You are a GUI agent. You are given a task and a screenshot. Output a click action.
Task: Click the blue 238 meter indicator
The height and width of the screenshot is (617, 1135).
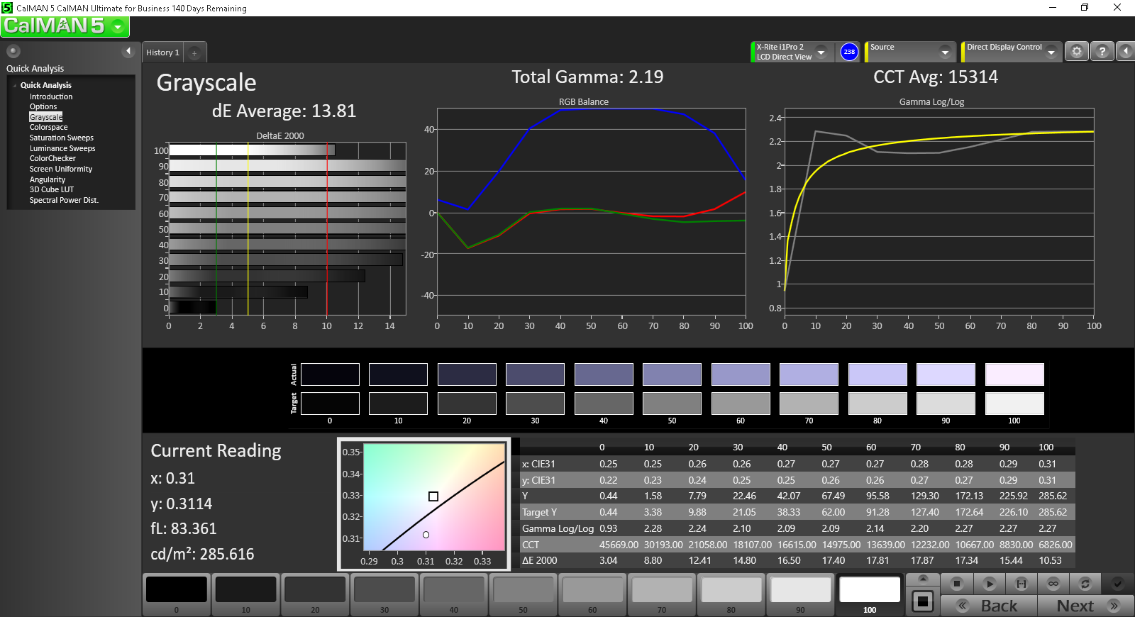(849, 52)
